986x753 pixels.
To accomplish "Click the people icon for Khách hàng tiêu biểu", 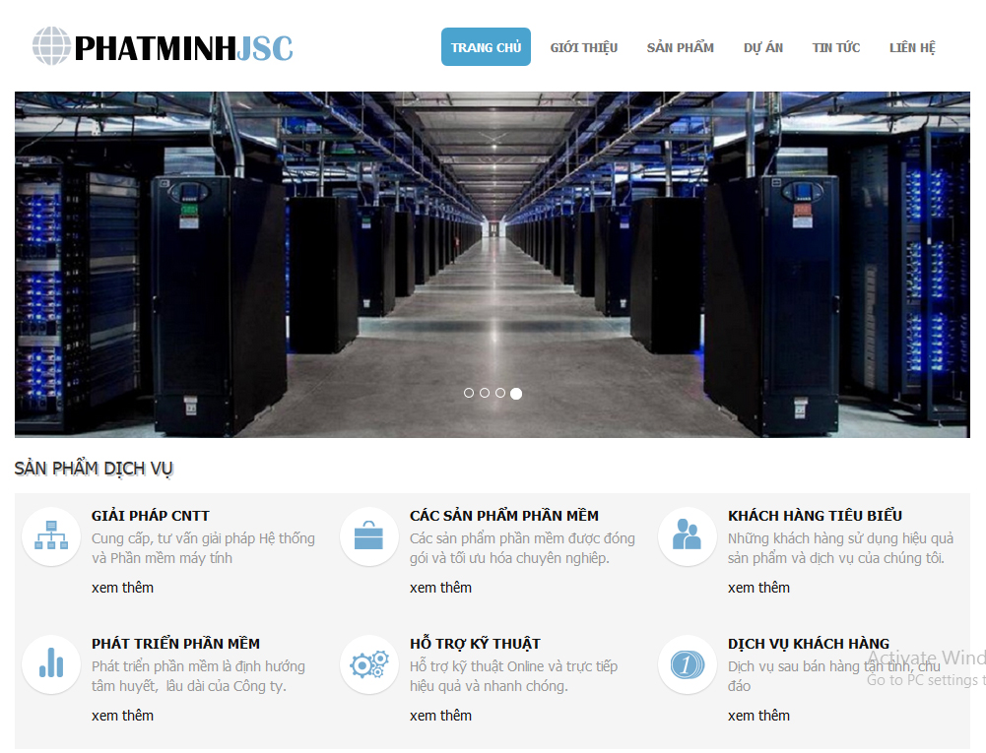I will [687, 536].
